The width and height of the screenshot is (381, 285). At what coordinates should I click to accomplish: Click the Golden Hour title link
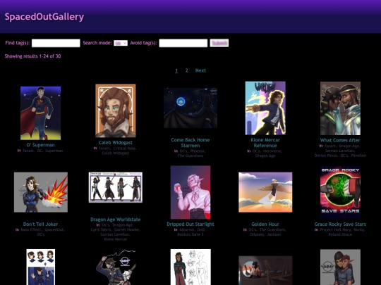pyautogui.click(x=265, y=224)
